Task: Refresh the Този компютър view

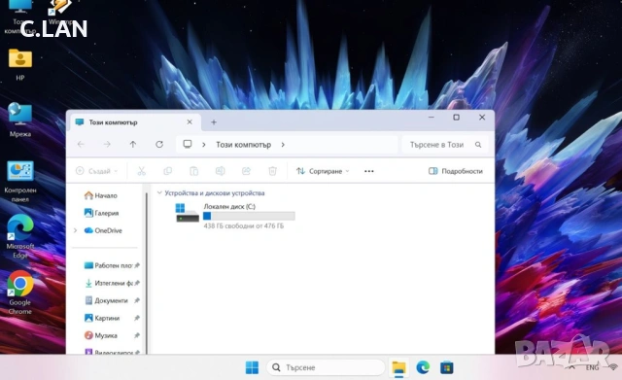Action: click(x=159, y=145)
